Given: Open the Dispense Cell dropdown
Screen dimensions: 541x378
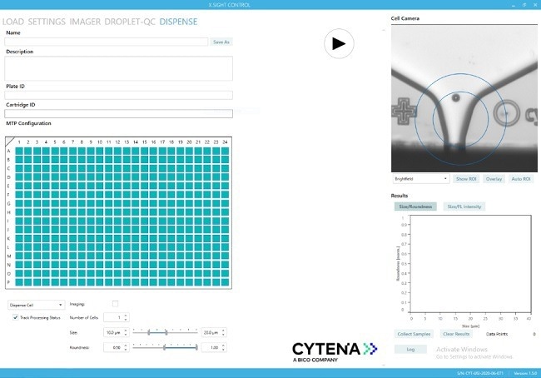Looking at the screenshot, I should (36, 305).
